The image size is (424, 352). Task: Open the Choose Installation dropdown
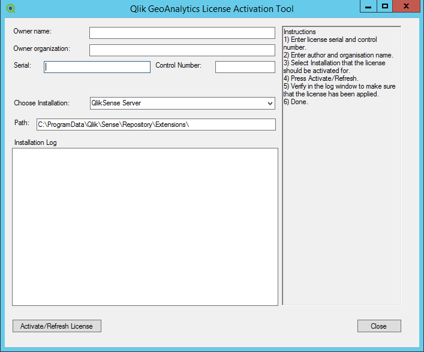[182, 104]
